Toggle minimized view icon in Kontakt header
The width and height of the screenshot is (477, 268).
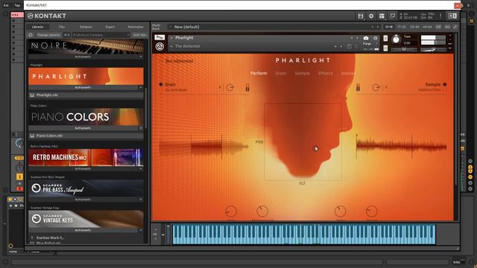pyautogui.click(x=392, y=16)
